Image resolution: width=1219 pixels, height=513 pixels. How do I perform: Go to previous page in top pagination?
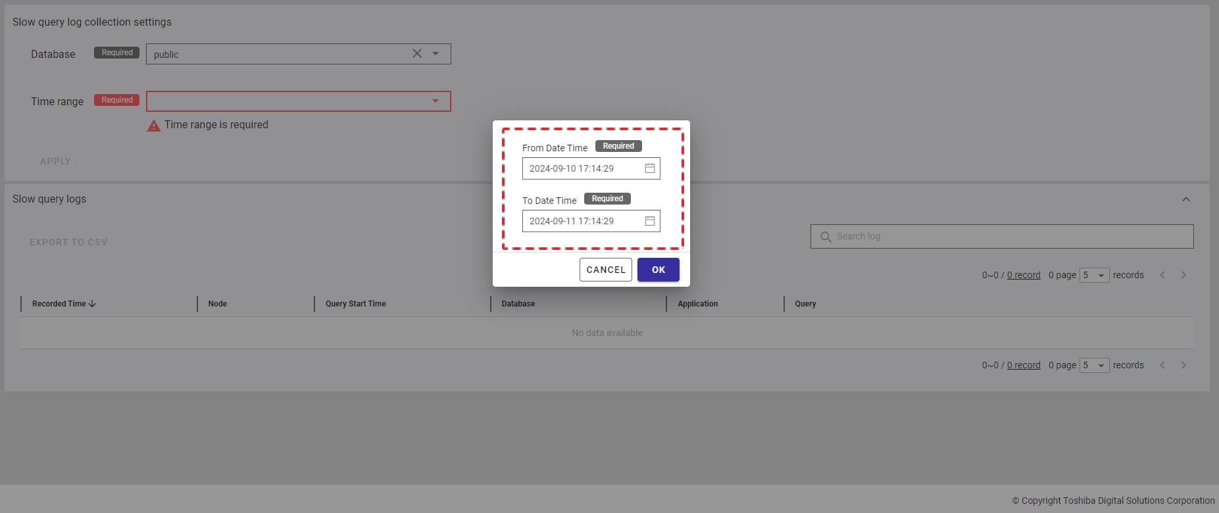coord(1162,275)
